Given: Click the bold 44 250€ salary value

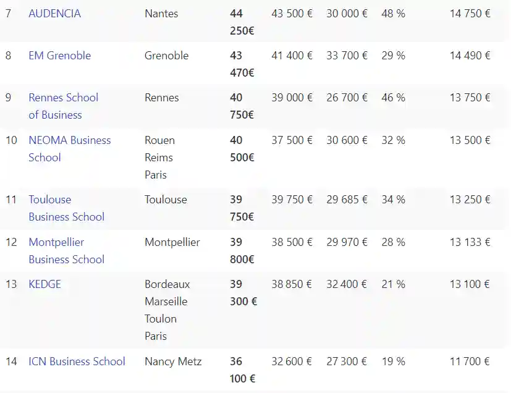Looking at the screenshot, I should 242,22.
